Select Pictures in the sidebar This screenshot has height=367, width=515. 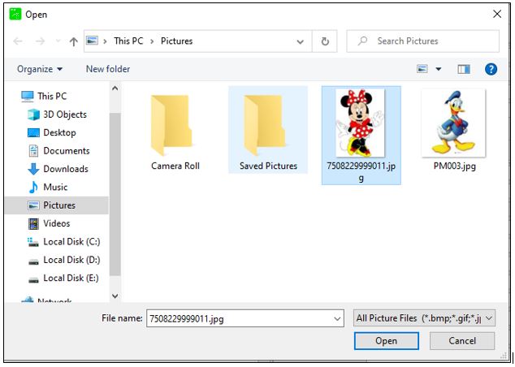[57, 205]
